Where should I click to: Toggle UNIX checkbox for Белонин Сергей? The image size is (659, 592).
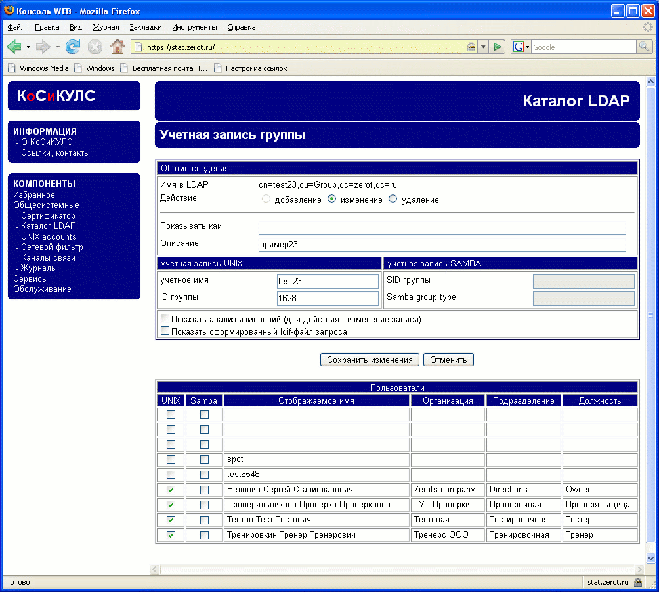pyautogui.click(x=171, y=490)
